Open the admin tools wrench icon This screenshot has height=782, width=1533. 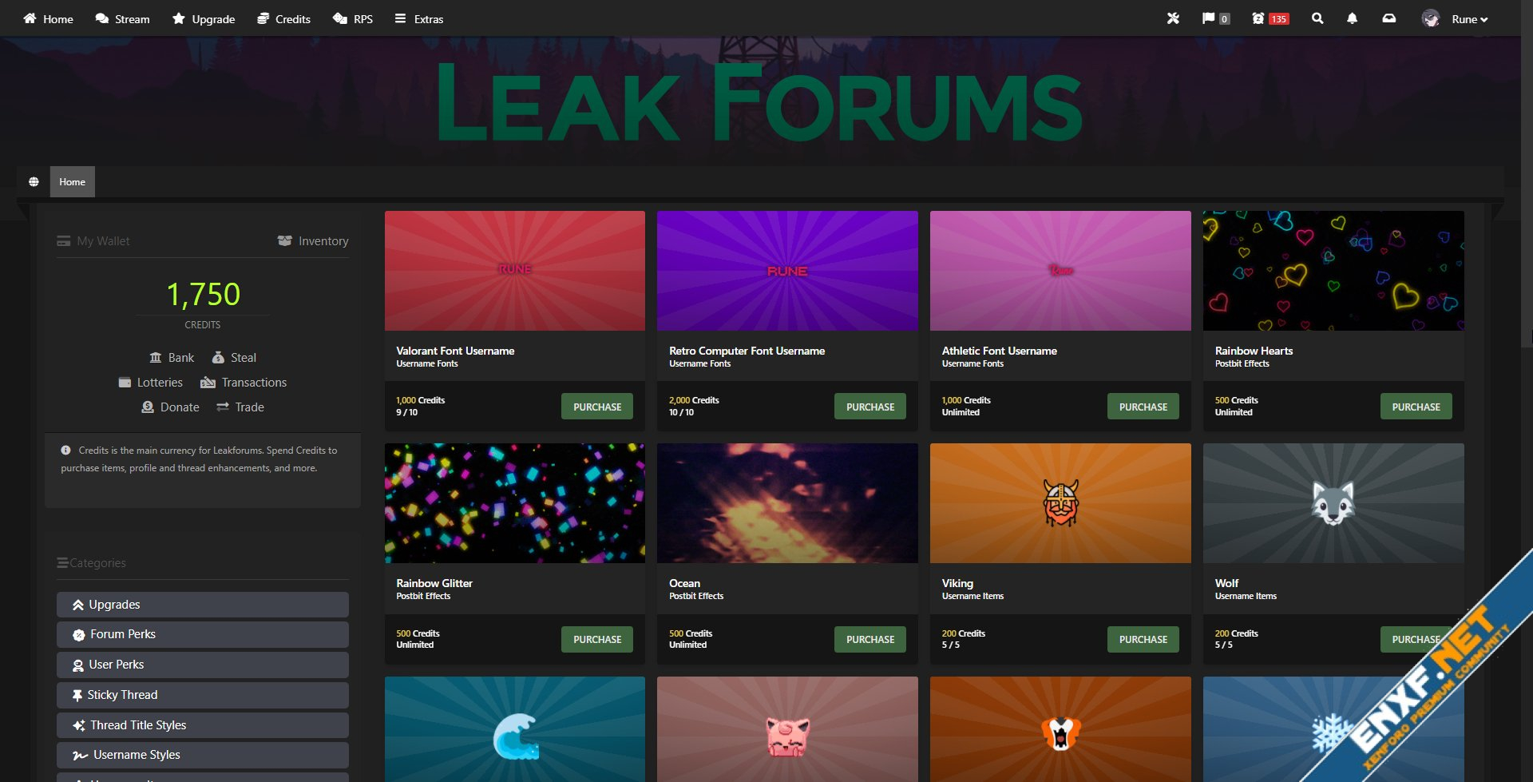[x=1173, y=18]
